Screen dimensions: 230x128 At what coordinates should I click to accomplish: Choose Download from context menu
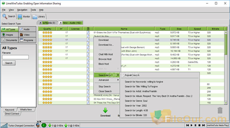click(103, 40)
